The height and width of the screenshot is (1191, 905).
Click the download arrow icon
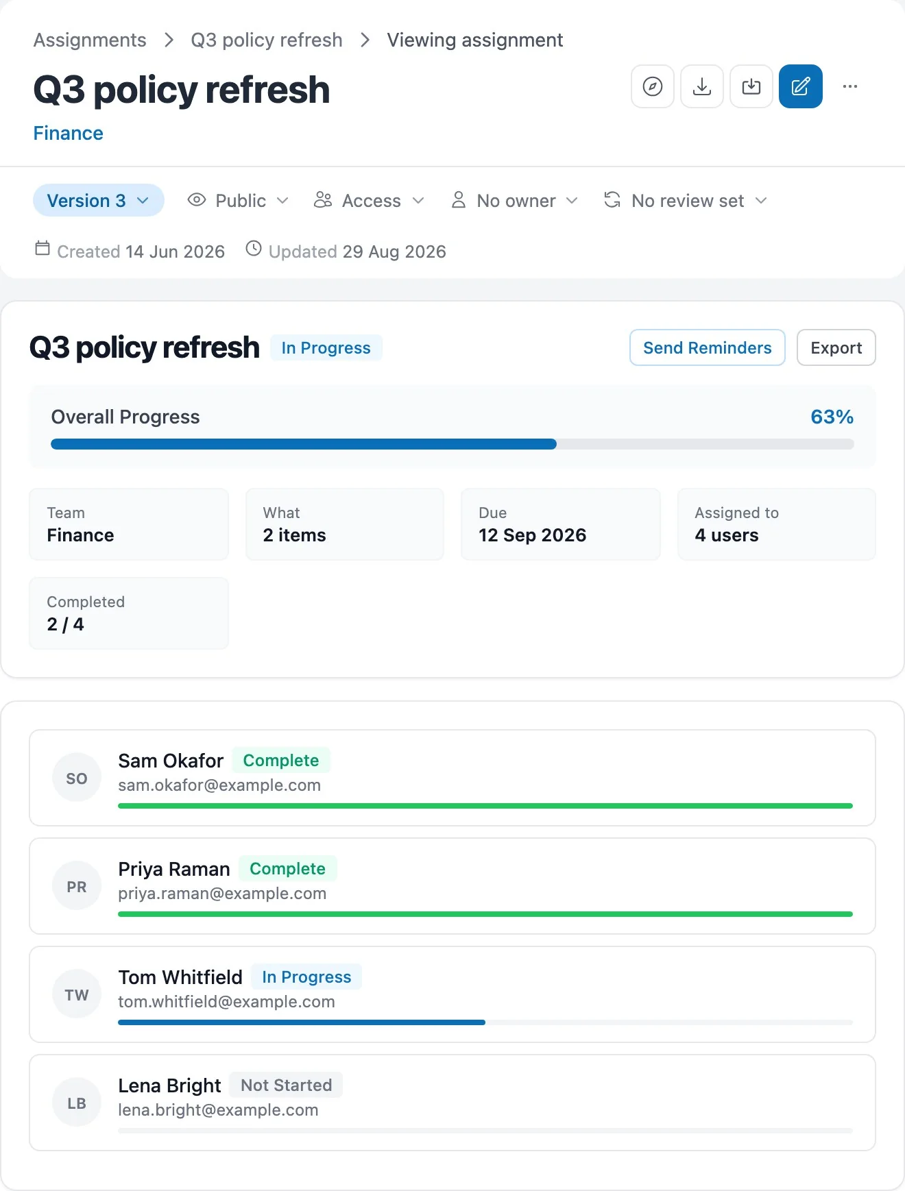tap(702, 86)
